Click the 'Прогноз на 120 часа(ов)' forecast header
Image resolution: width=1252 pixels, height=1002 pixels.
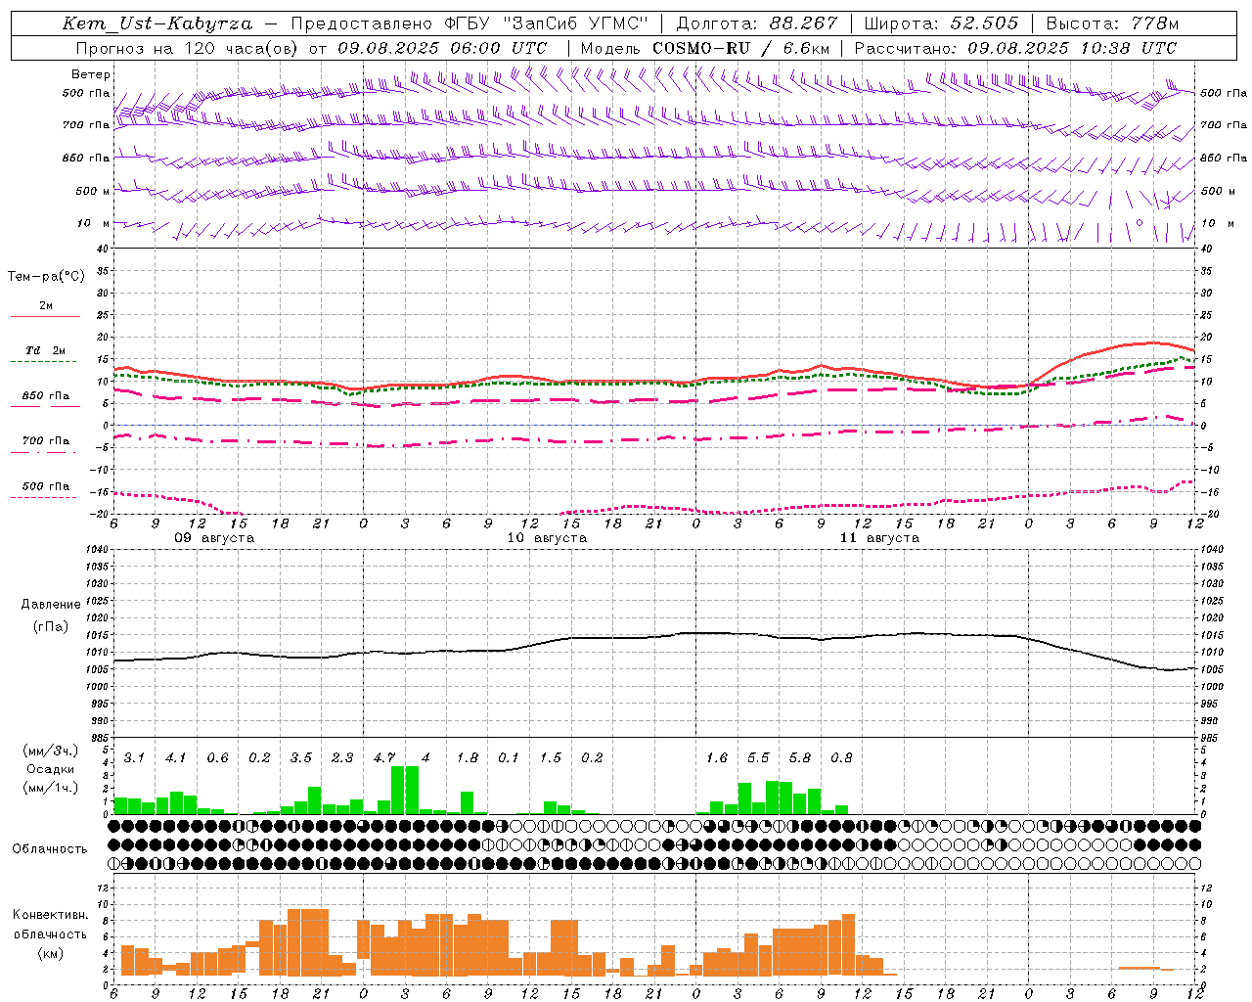click(x=188, y=48)
